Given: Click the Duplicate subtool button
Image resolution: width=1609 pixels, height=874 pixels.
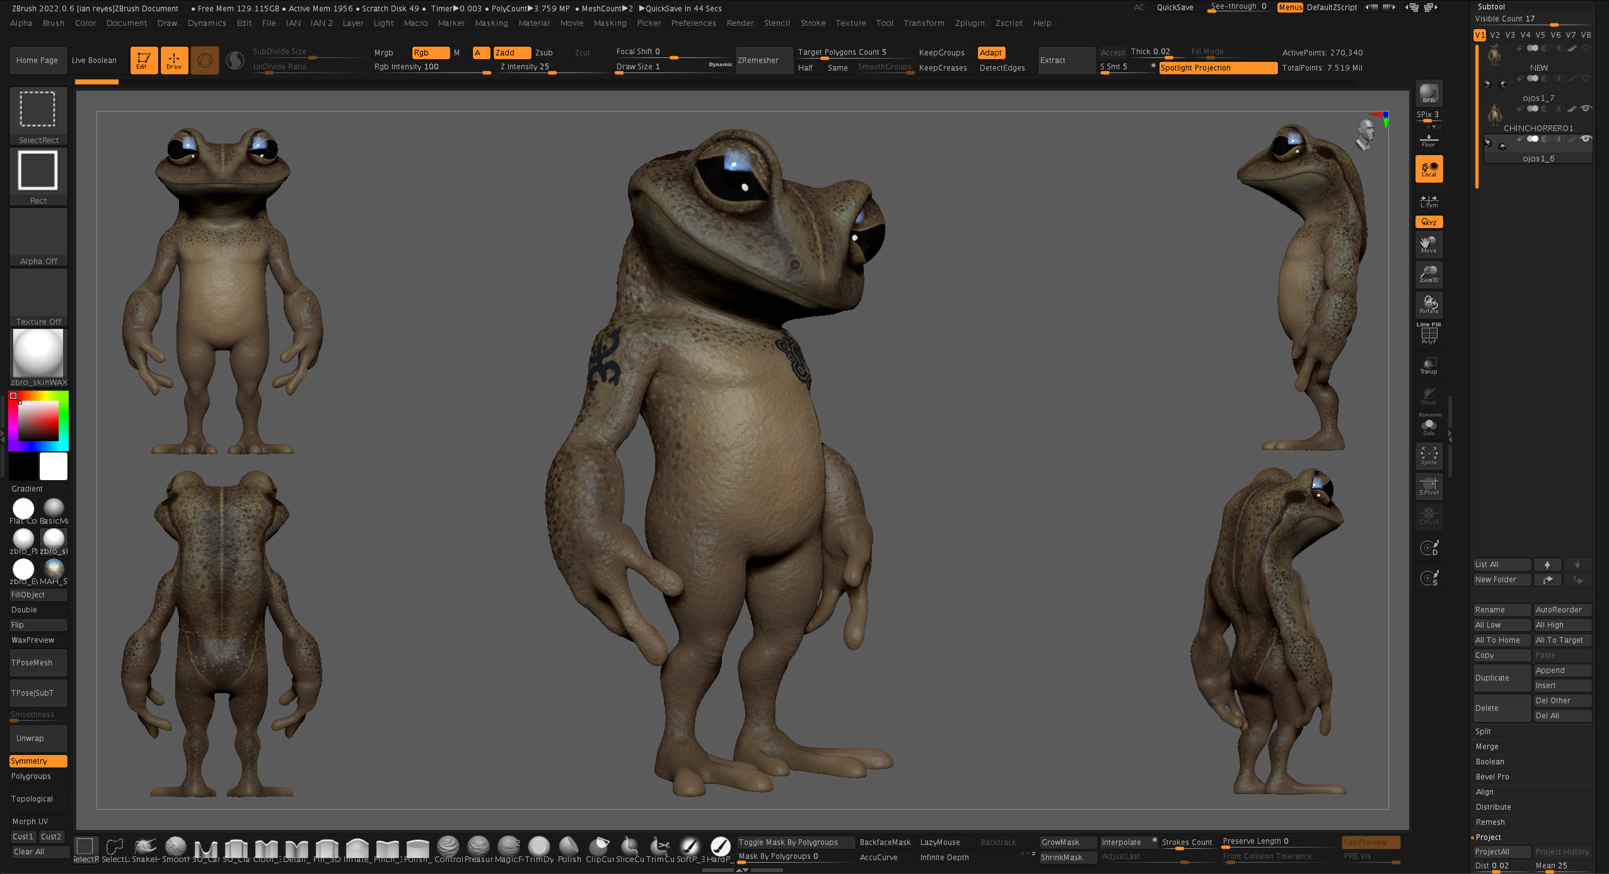Looking at the screenshot, I should [1500, 678].
